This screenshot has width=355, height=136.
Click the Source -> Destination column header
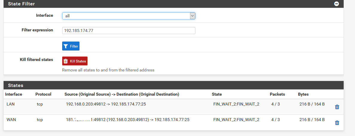pos(122,94)
